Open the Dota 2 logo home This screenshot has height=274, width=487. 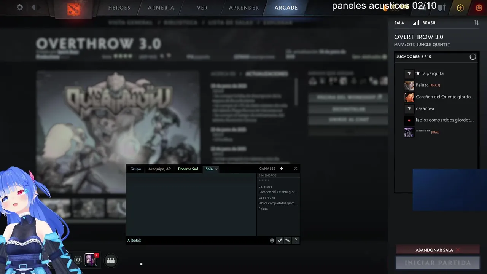coord(73,8)
